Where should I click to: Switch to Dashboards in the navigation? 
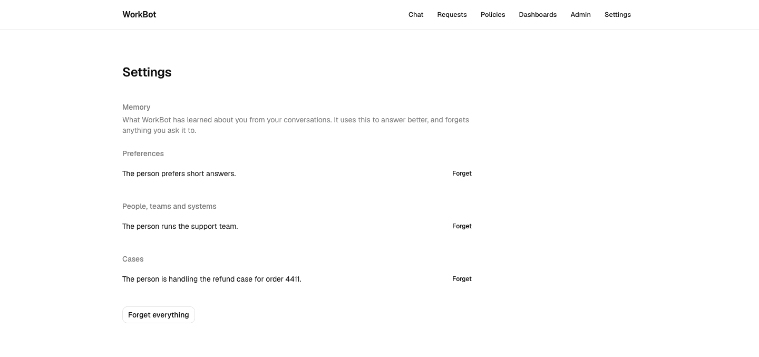(538, 15)
